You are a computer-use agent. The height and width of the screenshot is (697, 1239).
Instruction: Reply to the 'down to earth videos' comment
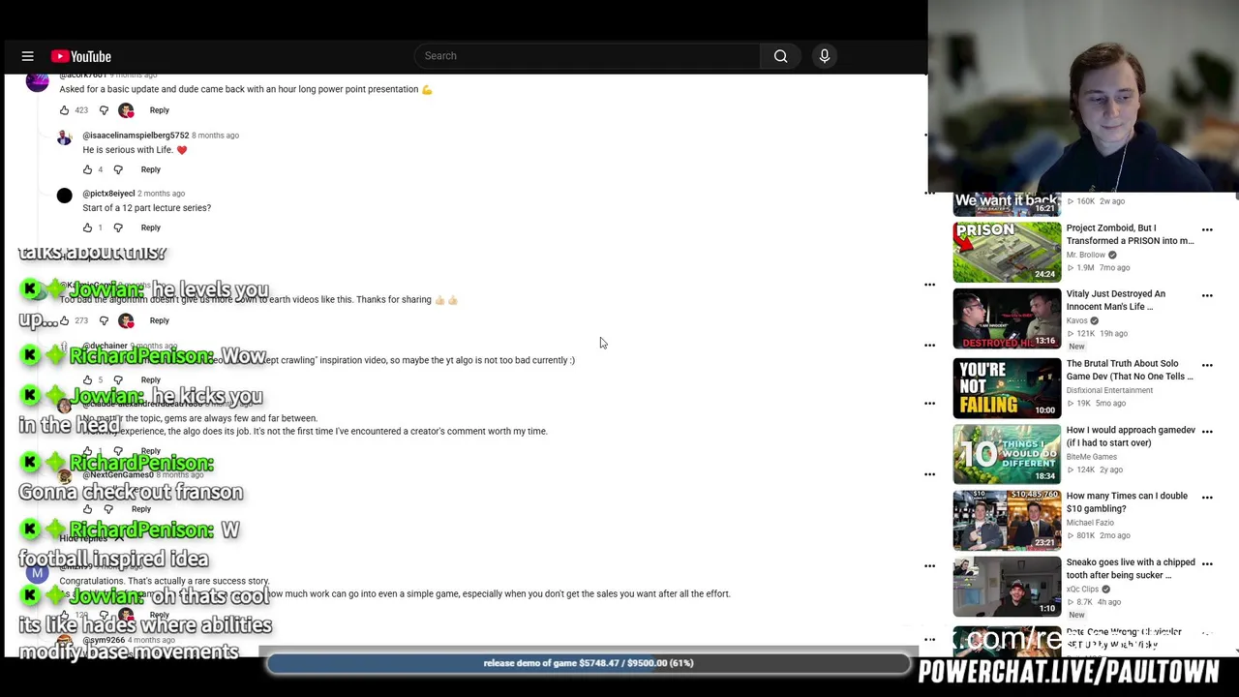[159, 320]
